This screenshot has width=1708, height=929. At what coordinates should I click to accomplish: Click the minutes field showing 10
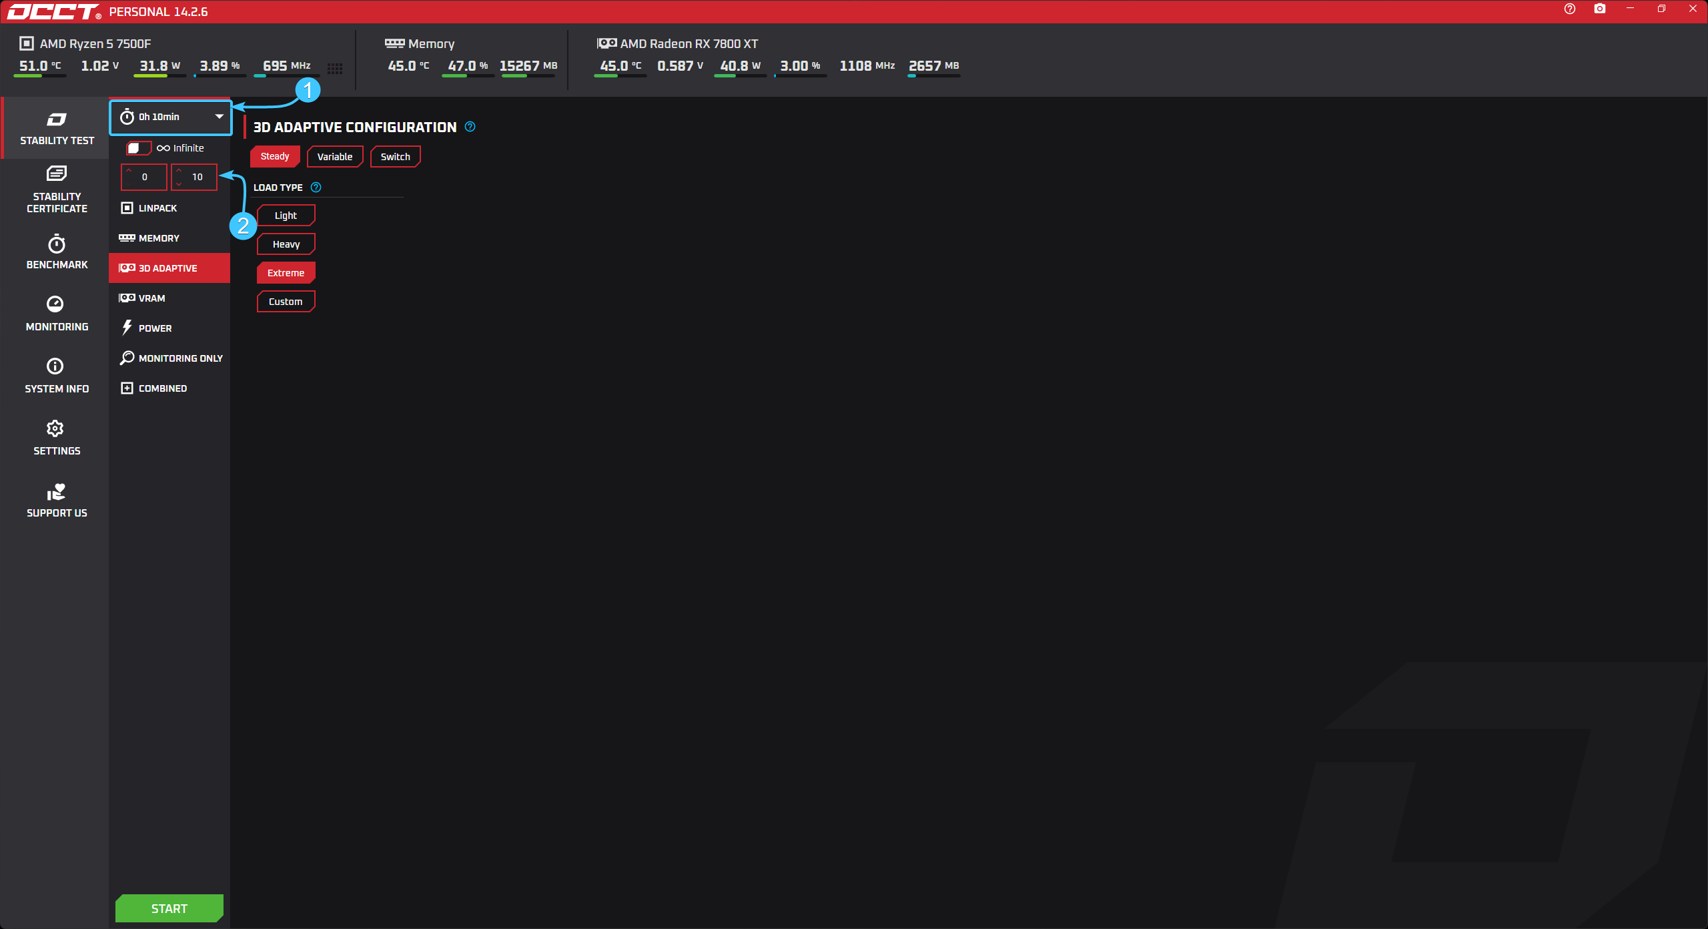(197, 178)
